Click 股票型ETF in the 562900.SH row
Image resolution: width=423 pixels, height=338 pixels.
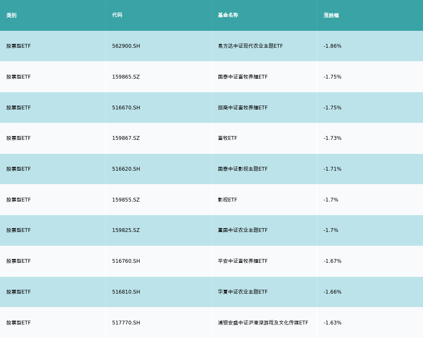(x=19, y=46)
